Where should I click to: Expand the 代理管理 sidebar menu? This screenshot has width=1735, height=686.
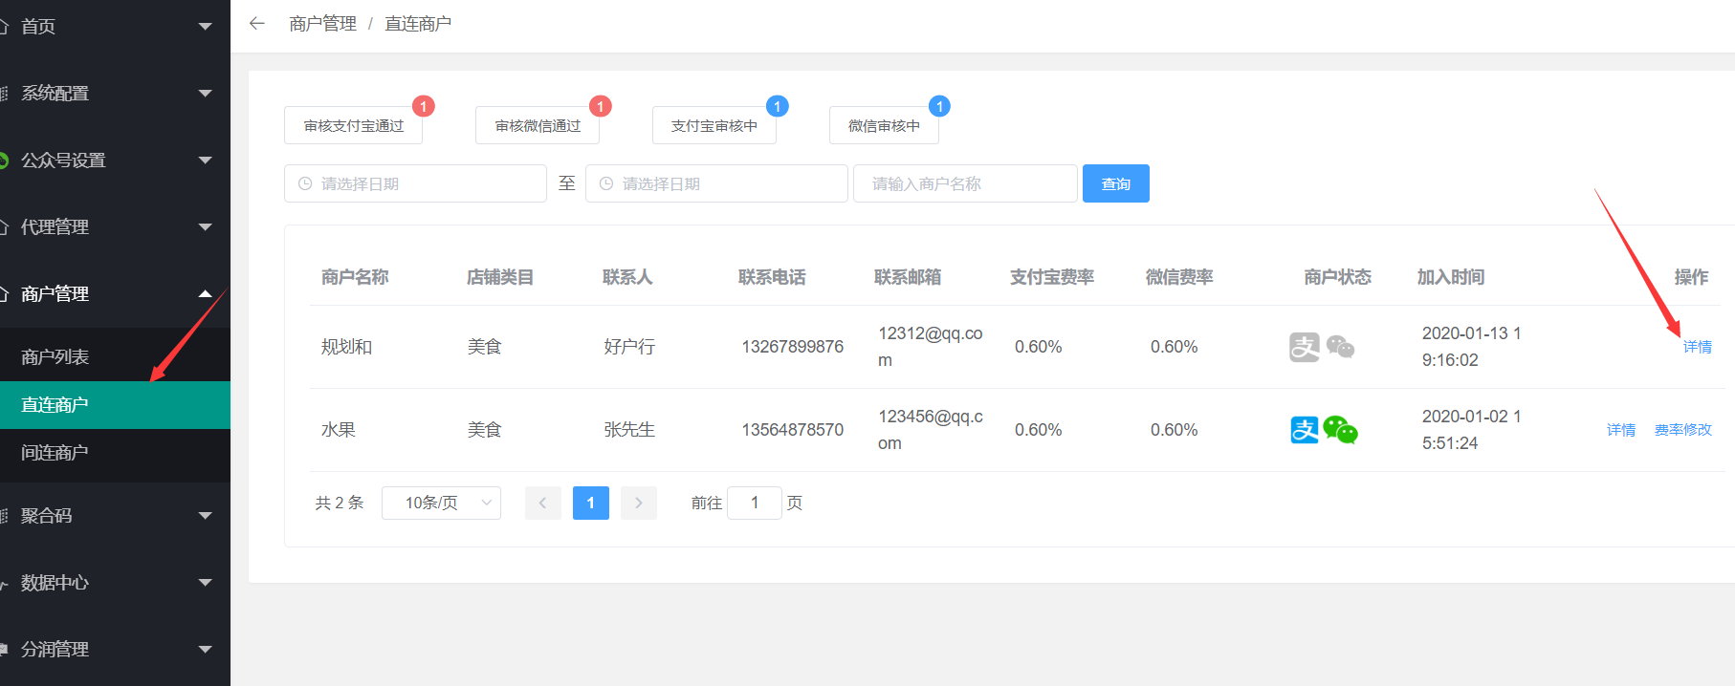click(x=115, y=226)
